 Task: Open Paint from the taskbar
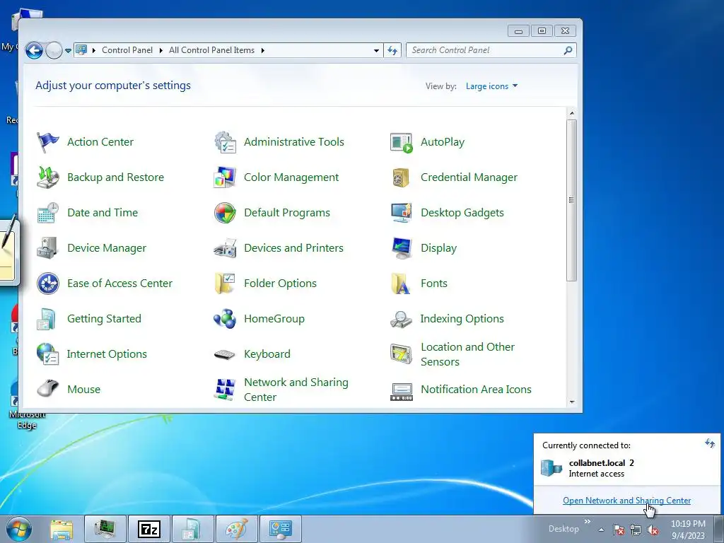(x=237, y=529)
